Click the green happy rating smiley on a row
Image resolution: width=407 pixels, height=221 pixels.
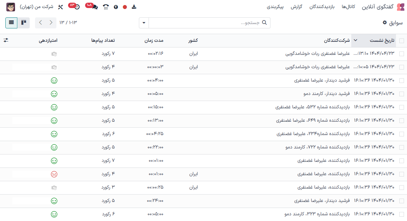click(54, 80)
